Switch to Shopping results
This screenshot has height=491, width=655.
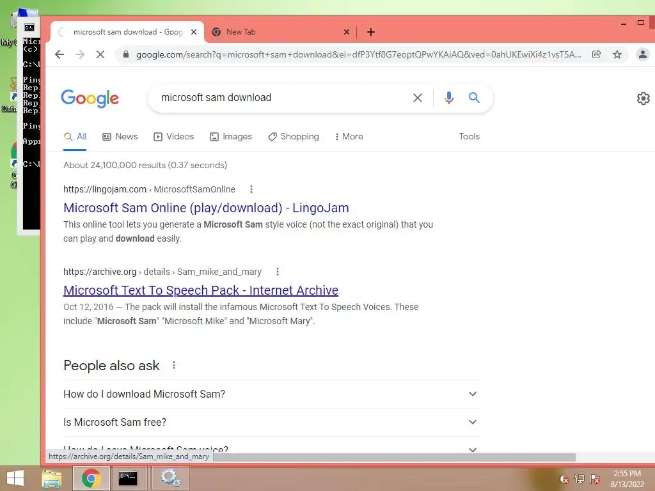(x=294, y=137)
